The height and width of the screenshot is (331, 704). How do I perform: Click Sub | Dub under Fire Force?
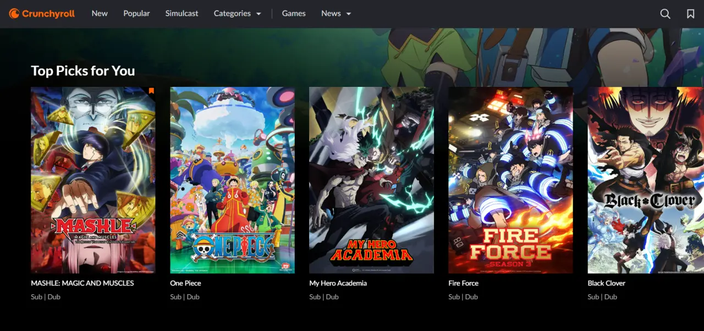click(463, 297)
